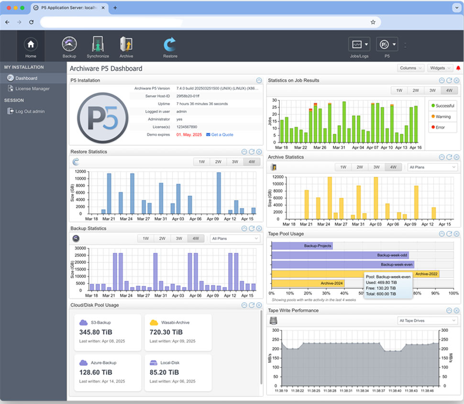
Task: Click the Get a Quote link
Action: (x=222, y=134)
